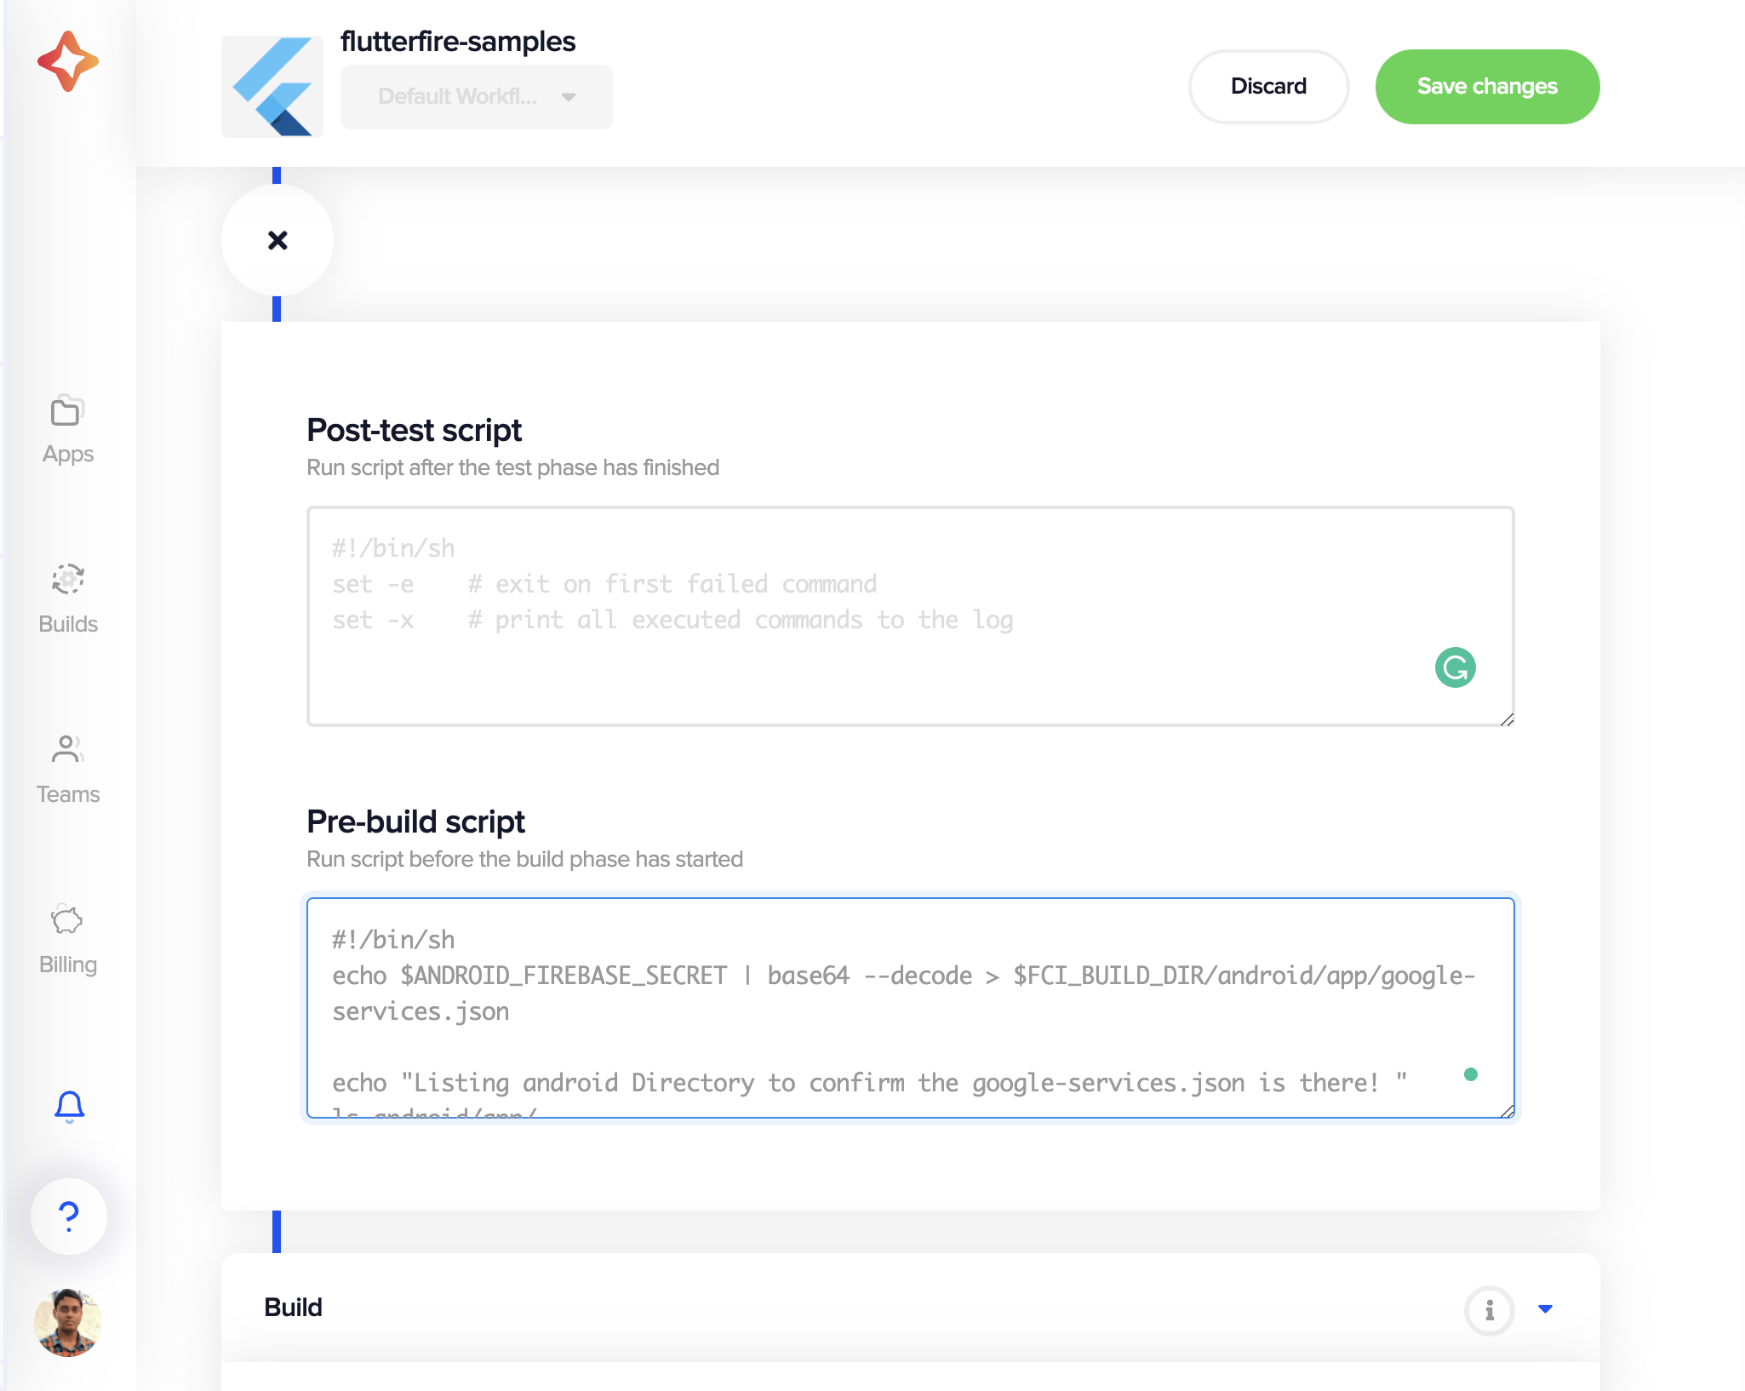Viewport: 1745px width, 1391px height.
Task: Click the Build section header
Action: 293,1308
